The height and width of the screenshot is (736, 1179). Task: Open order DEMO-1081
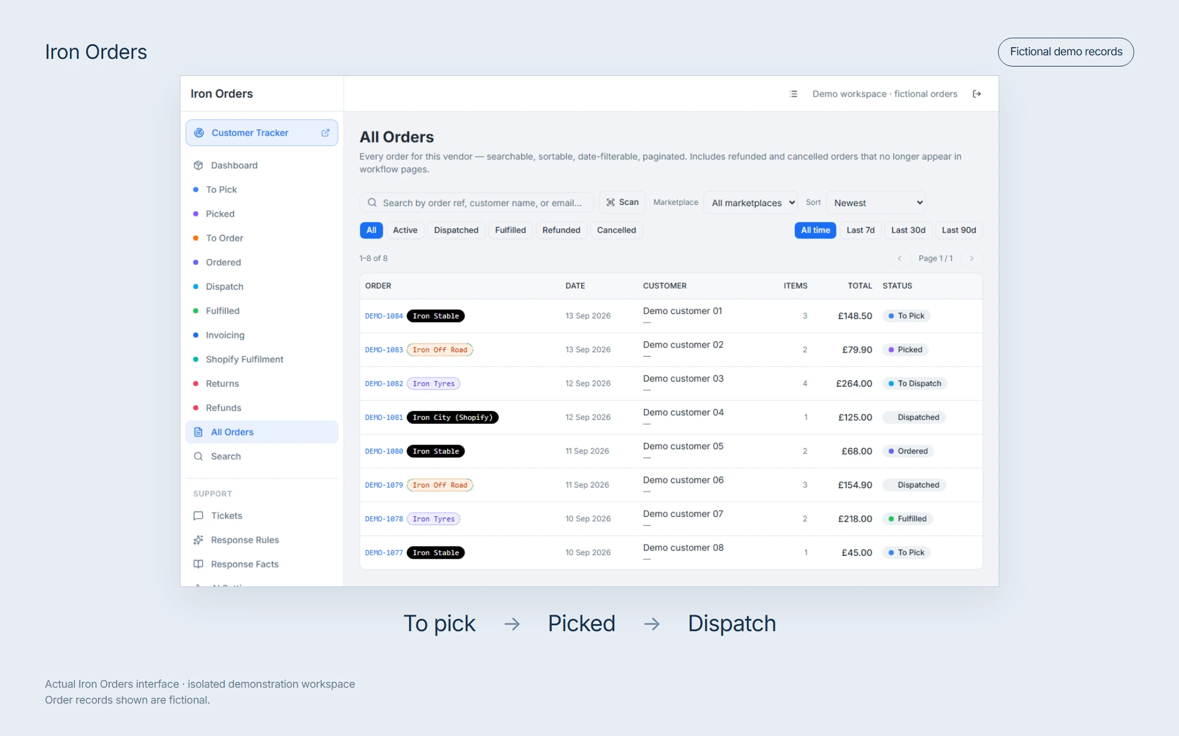384,417
